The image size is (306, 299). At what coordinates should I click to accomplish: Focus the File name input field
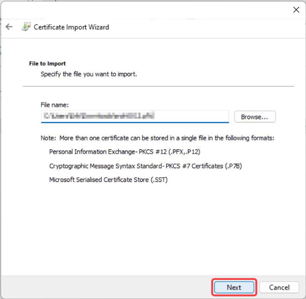click(135, 116)
